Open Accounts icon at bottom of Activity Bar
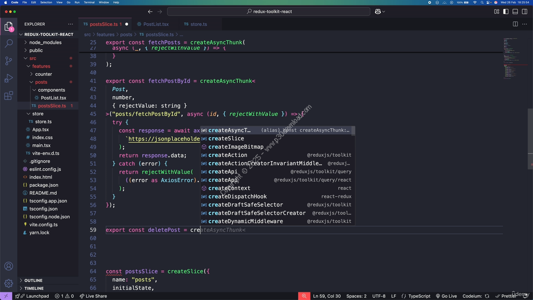533x300 pixels. (9, 266)
